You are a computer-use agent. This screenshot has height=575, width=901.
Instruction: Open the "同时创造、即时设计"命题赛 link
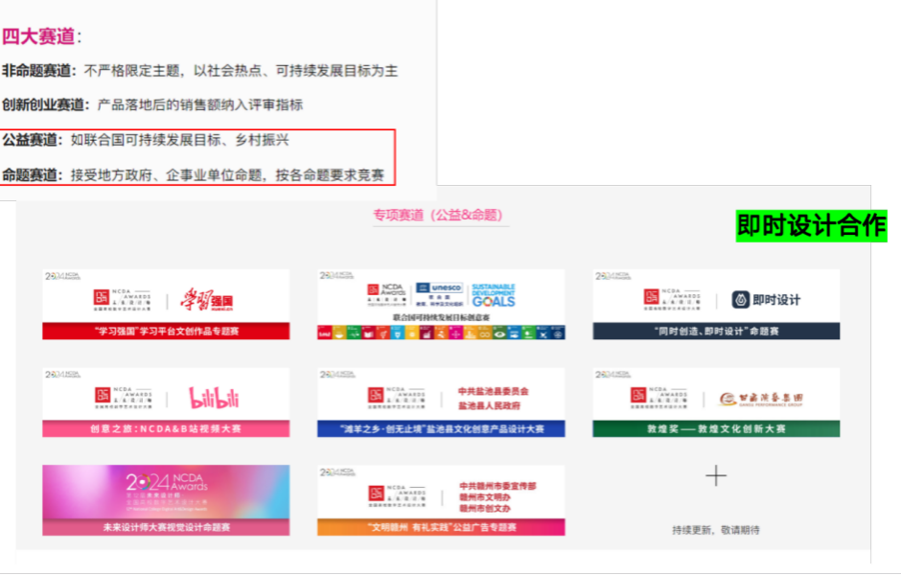(x=716, y=332)
